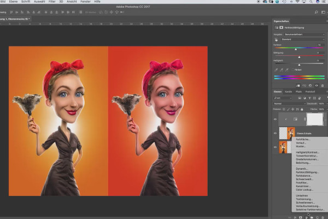Viewport: 328px width, 219px height.
Task: Open the workspace switcher icon
Action: (x=324, y=12)
